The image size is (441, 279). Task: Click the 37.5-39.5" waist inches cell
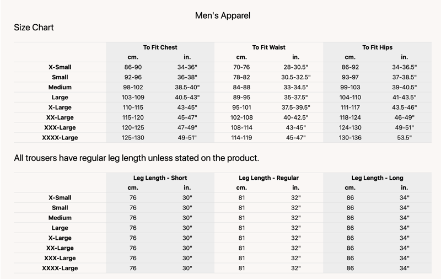click(296, 108)
